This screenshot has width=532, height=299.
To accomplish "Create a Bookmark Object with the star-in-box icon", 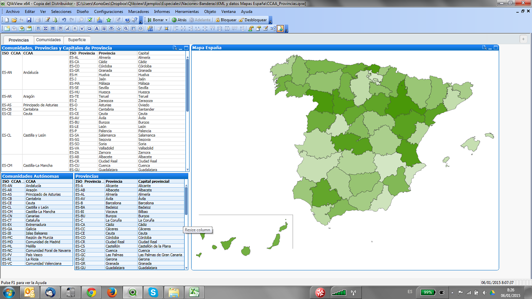I will click(118, 29).
